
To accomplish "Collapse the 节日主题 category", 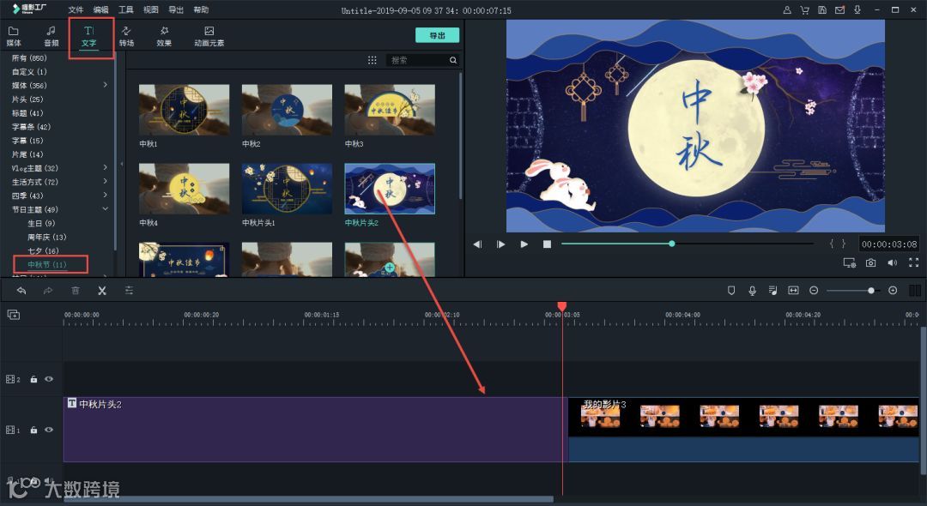I will pos(105,208).
